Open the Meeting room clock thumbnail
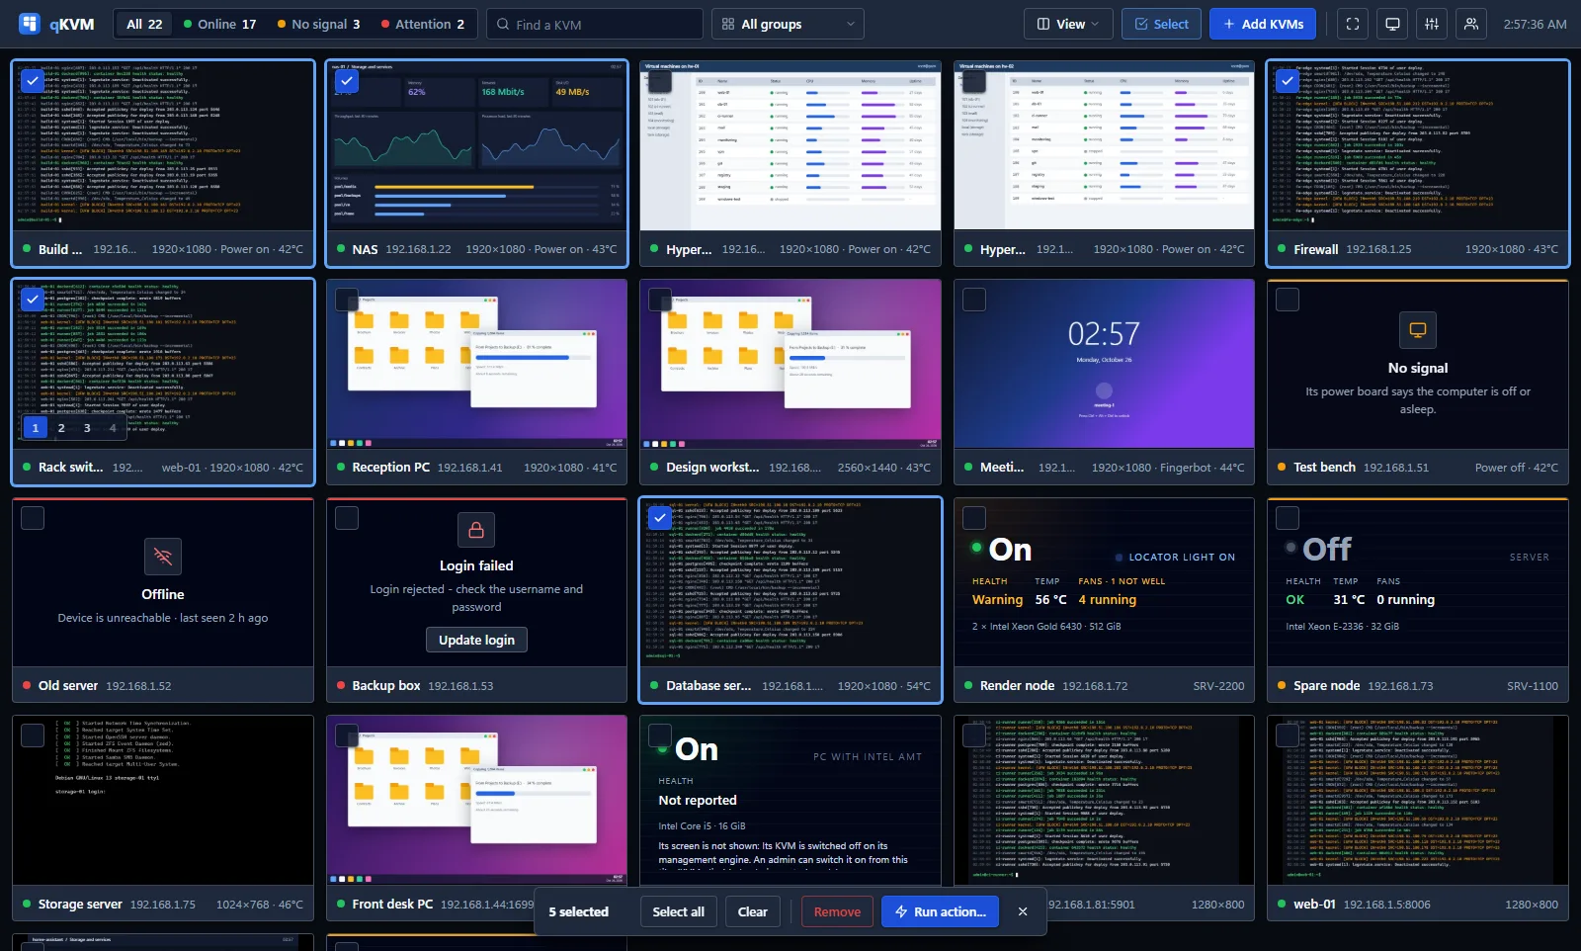This screenshot has width=1581, height=951. pos(1104,365)
